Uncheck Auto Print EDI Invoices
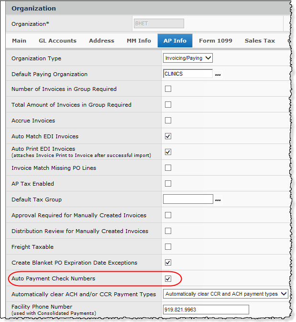The image size is (296, 322). click(x=168, y=152)
